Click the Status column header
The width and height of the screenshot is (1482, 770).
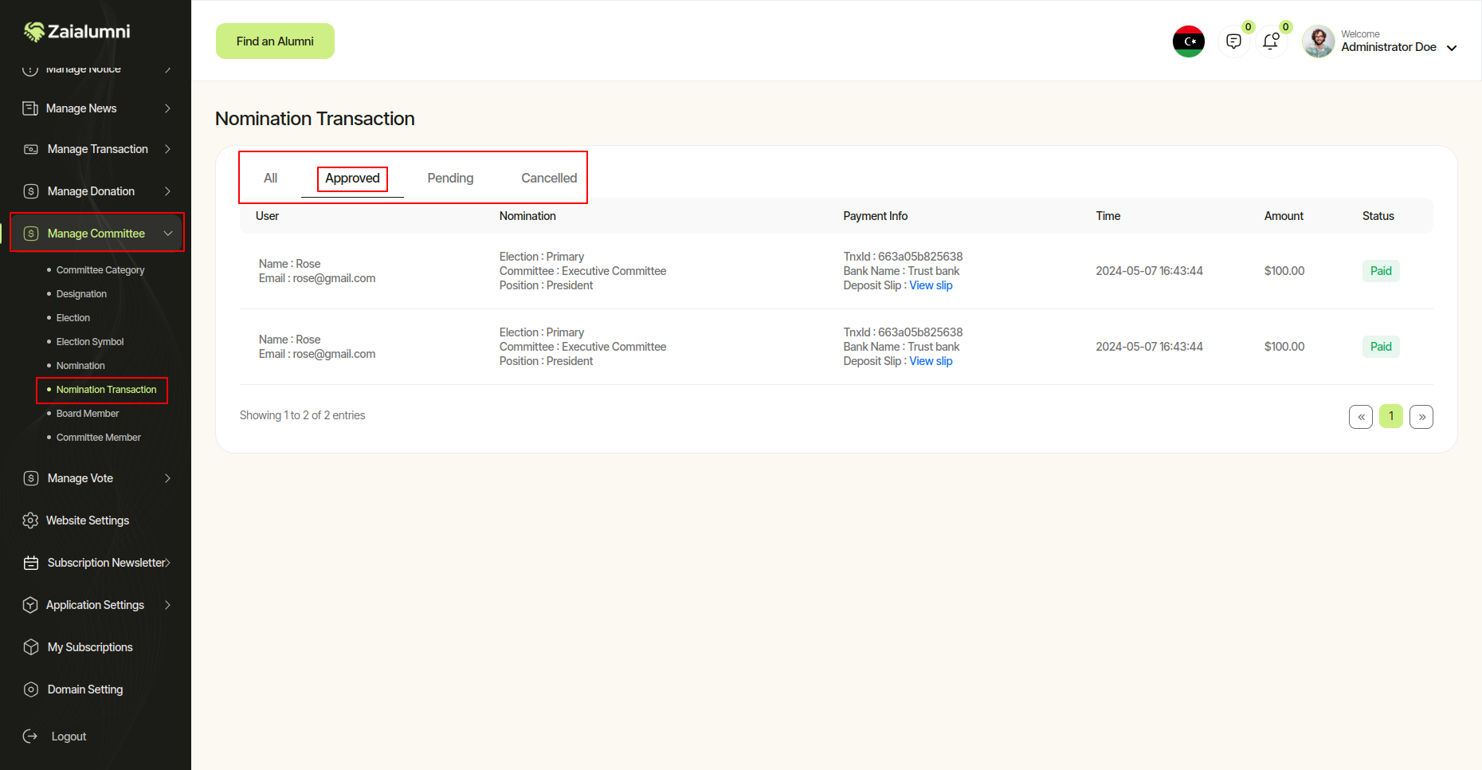pyautogui.click(x=1378, y=216)
